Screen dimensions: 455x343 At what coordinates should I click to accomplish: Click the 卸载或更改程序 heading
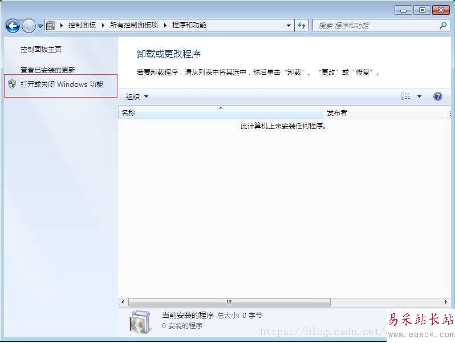click(x=169, y=54)
